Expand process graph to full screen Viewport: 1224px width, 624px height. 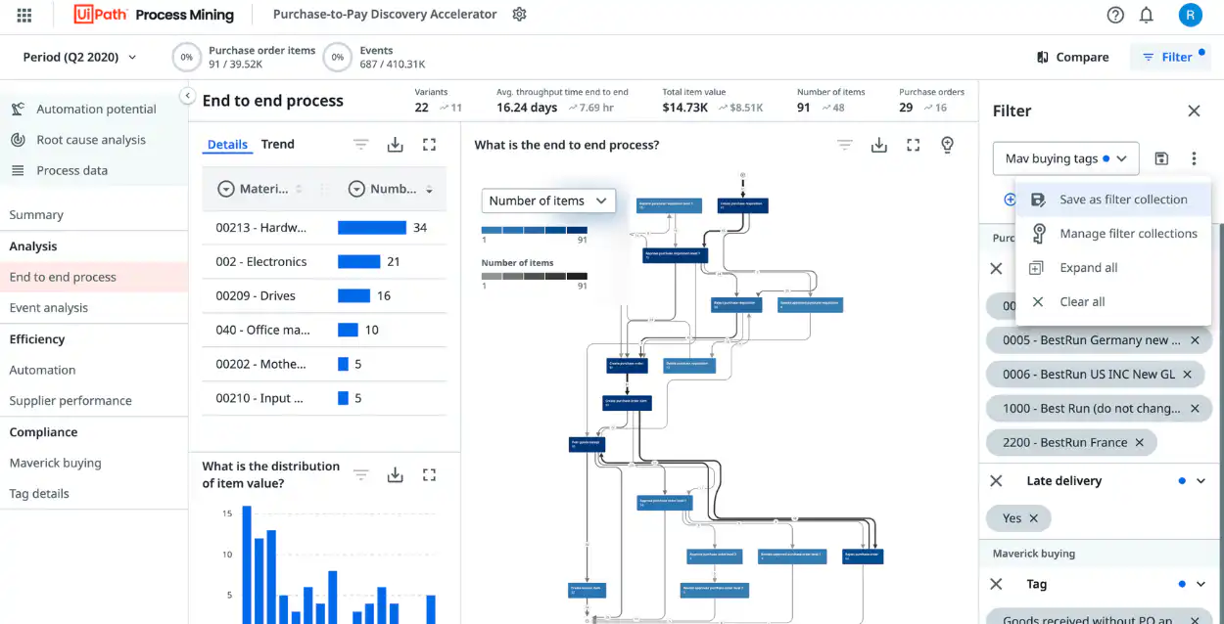[913, 145]
